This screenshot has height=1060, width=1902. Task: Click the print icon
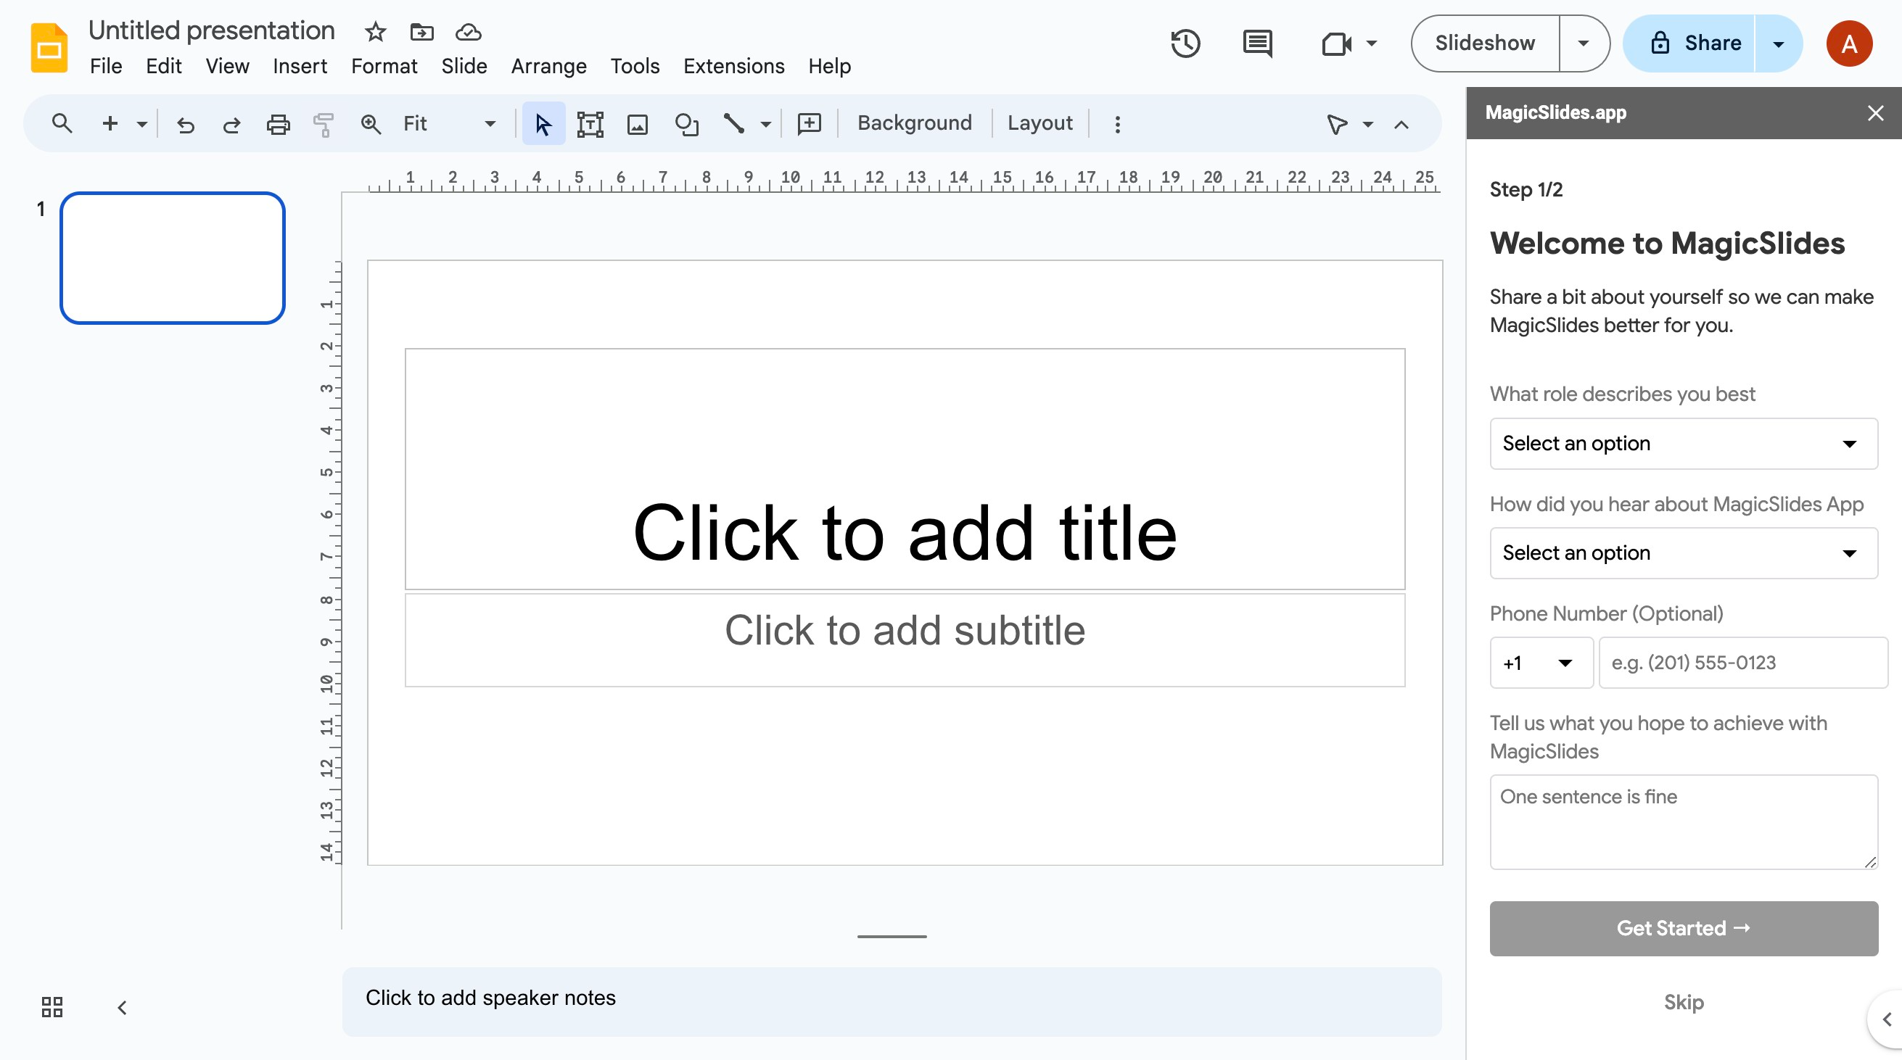point(278,124)
